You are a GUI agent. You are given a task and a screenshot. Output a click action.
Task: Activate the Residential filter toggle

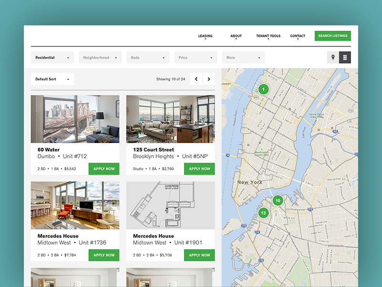point(52,57)
